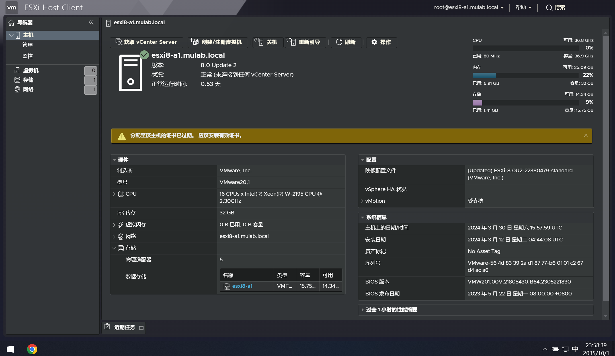Viewport: 615px width, 356px height.
Task: Open Networking in navigator
Action: coord(28,90)
